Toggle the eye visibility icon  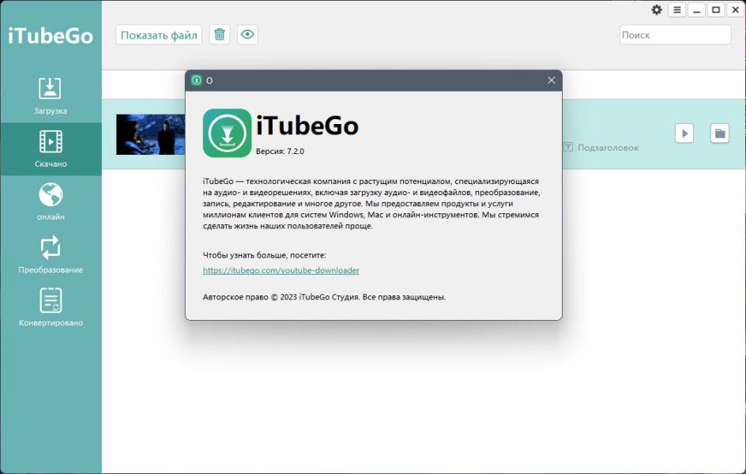coord(247,35)
